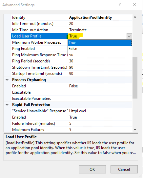Click the Rapid-Fail Protection section header
This screenshot has height=180, width=143.
pos(31,105)
